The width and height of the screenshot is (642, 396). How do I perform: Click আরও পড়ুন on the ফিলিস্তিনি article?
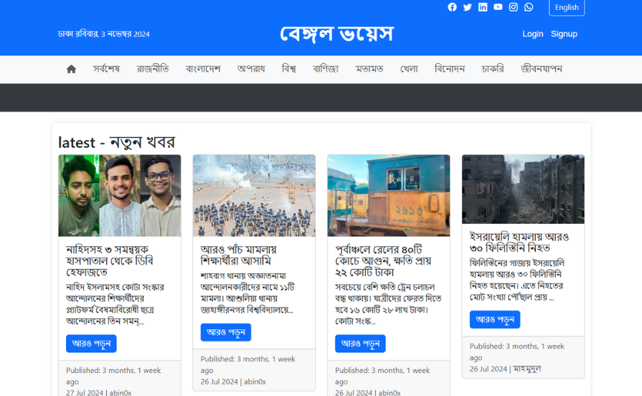(495, 319)
